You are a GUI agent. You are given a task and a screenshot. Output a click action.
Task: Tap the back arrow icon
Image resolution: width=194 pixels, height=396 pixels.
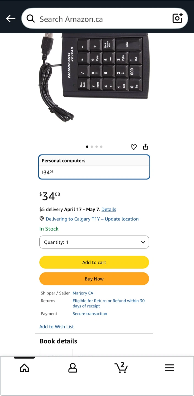(11, 19)
